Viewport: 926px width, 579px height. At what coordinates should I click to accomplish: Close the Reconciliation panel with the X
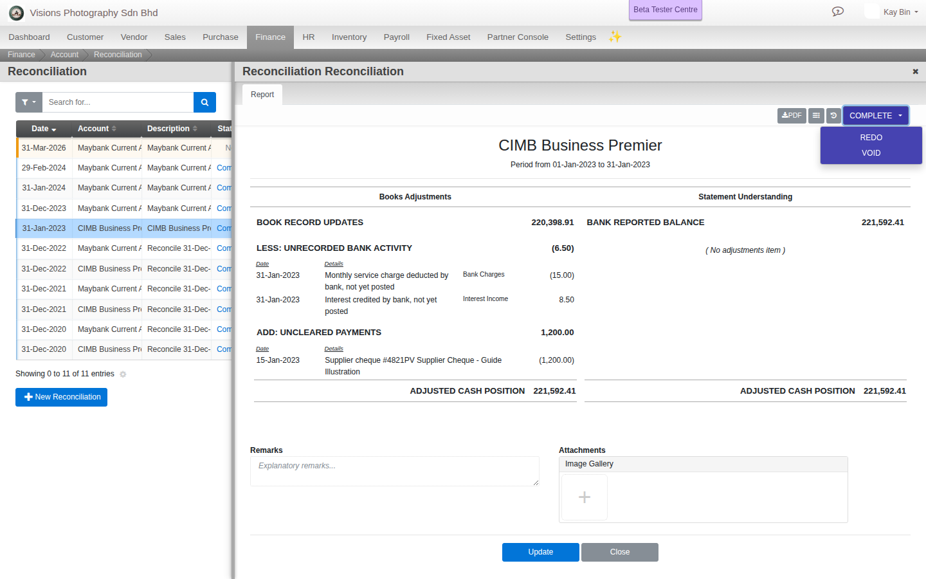coord(915,71)
